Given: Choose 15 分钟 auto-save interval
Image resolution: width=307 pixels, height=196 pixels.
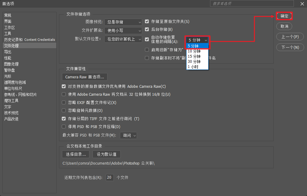Looking at the screenshot, I should [x=197, y=56].
